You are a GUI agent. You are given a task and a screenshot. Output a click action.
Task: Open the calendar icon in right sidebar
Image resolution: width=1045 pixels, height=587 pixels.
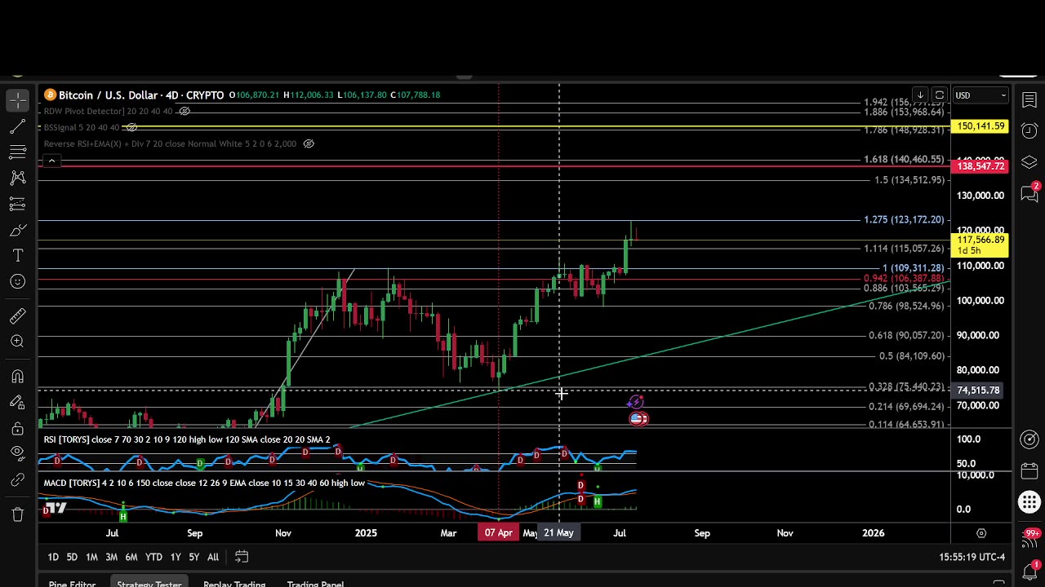(x=1029, y=470)
